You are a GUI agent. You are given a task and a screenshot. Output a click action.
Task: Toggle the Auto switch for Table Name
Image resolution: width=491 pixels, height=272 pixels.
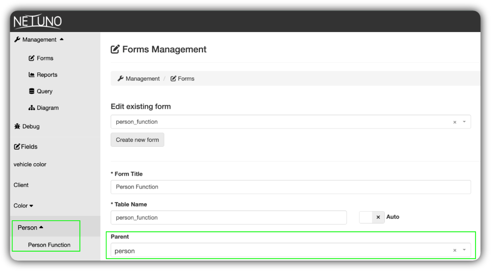click(372, 217)
